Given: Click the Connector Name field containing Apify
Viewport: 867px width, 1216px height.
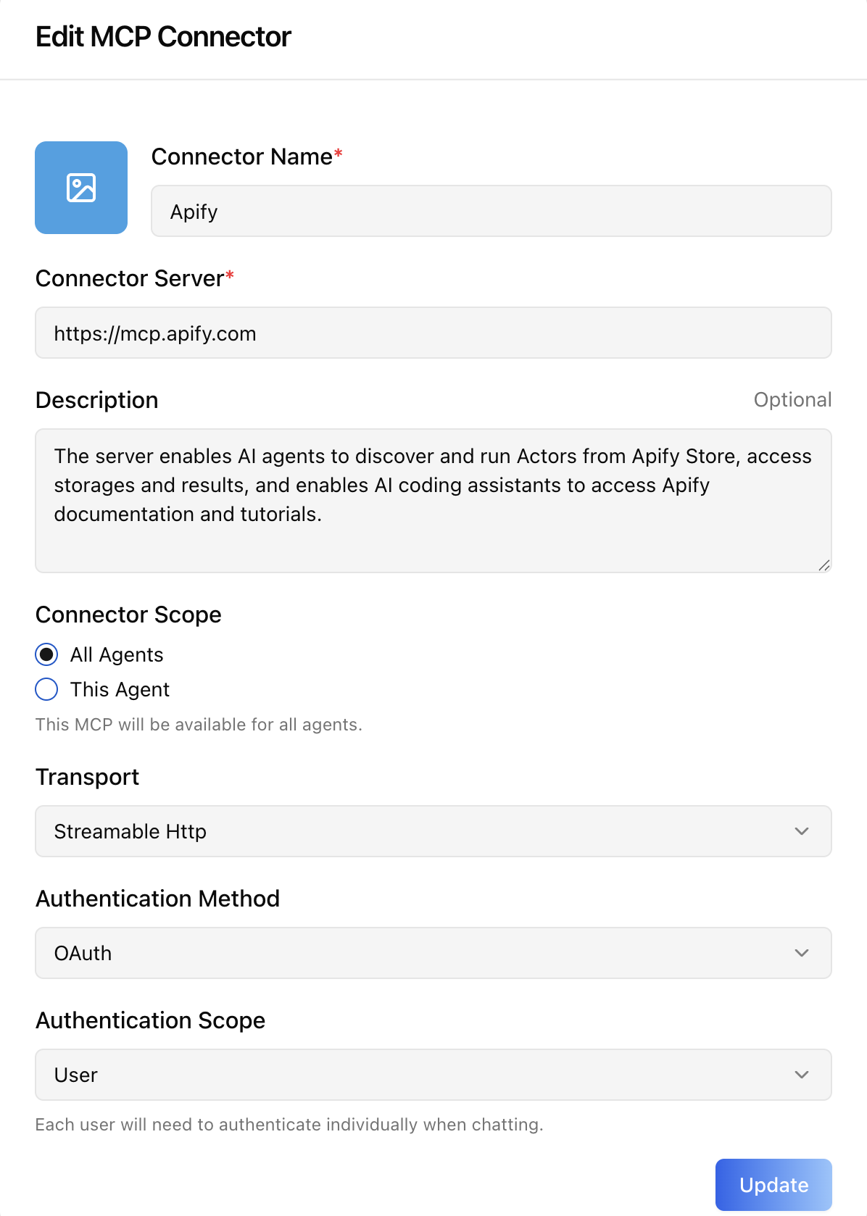Looking at the screenshot, I should 491,211.
